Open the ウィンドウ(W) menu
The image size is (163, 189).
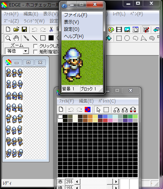click(x=34, y=21)
